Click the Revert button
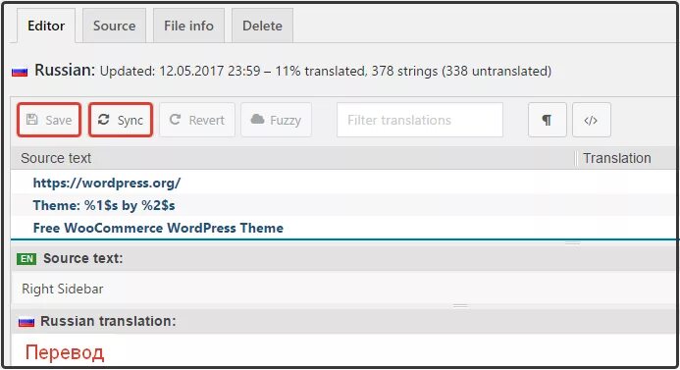680x370 pixels. [197, 120]
